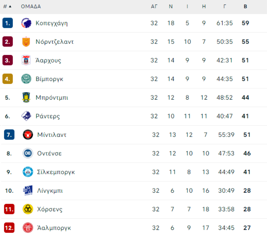Click the red position 12 badge
267x237 pixels.
coord(9,228)
